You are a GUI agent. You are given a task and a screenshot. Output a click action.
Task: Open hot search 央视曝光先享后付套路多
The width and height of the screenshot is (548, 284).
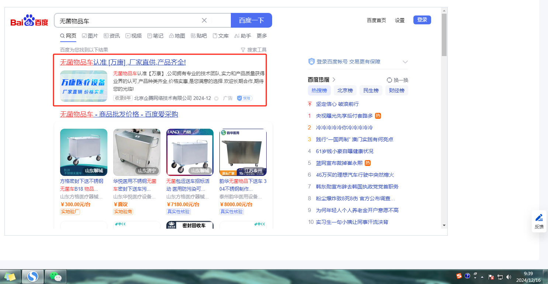point(344,116)
